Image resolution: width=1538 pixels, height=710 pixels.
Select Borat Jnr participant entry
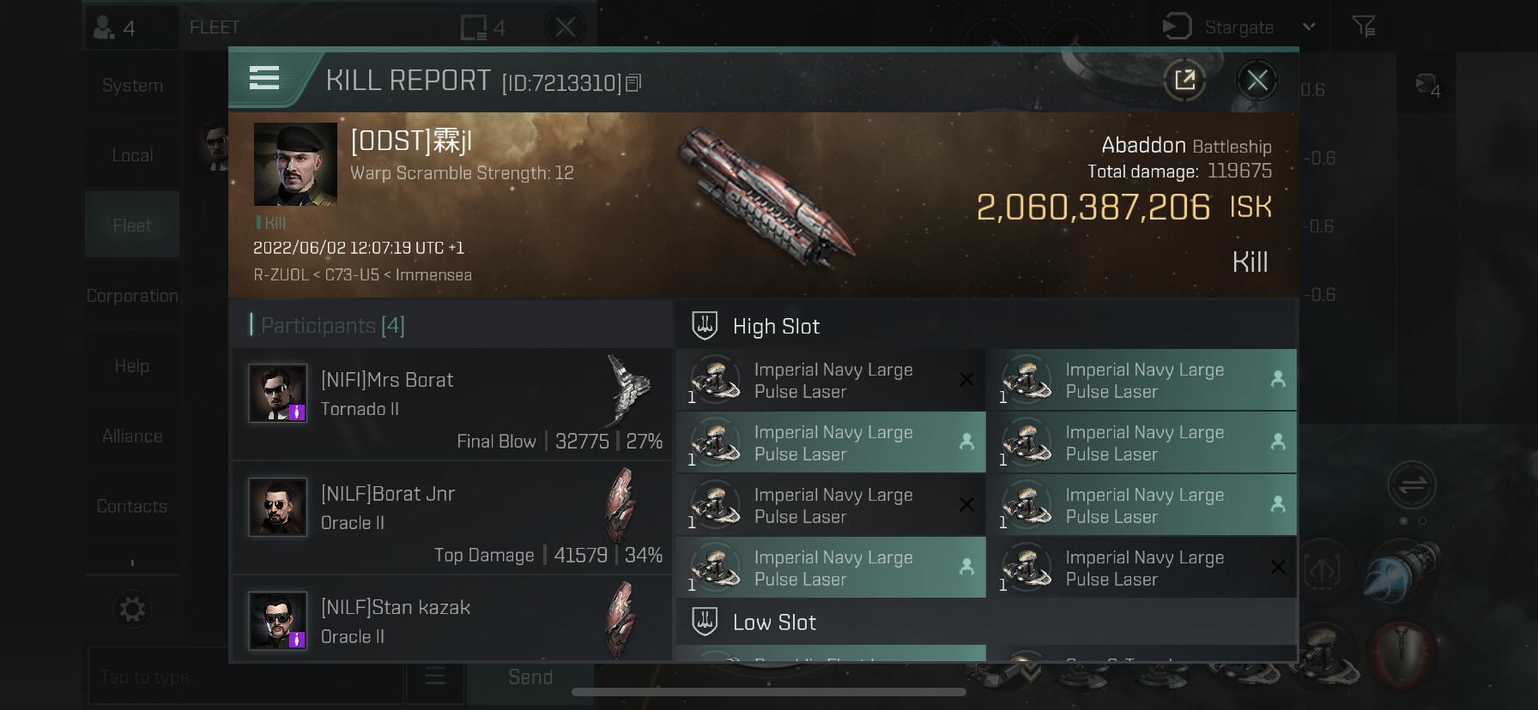tap(451, 517)
